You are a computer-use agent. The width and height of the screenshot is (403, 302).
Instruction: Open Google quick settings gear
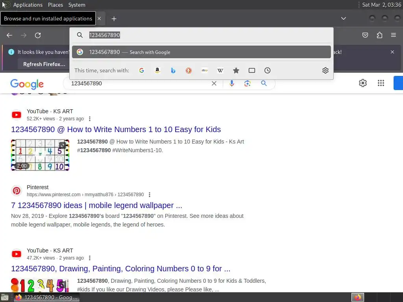pos(362,83)
